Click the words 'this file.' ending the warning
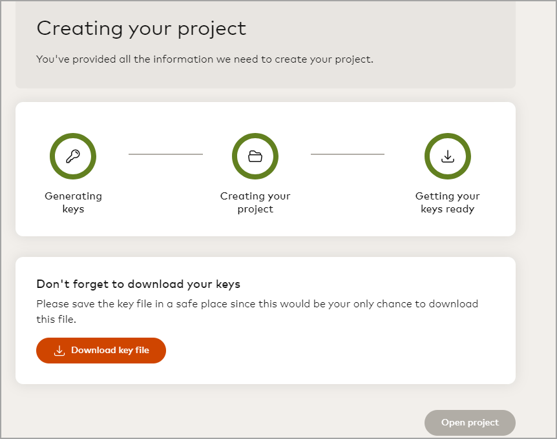The height and width of the screenshot is (439, 557). [56, 320]
